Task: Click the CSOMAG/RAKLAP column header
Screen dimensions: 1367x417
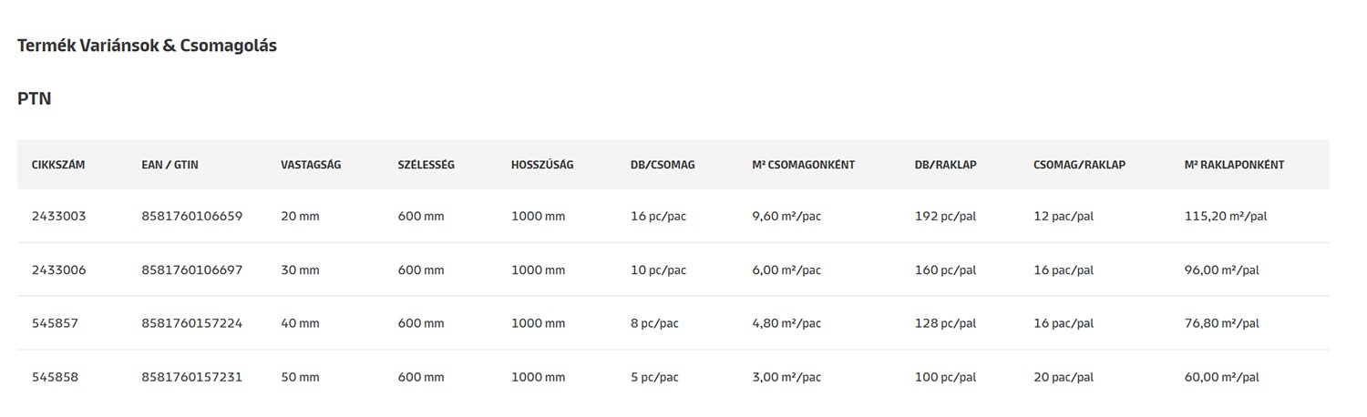Action: 1079,165
